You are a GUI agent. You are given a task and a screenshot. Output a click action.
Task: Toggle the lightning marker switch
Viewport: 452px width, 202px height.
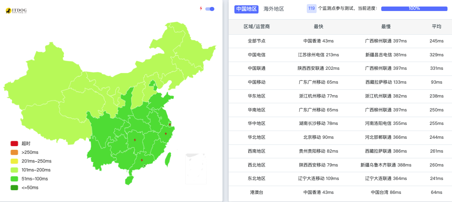pos(210,9)
